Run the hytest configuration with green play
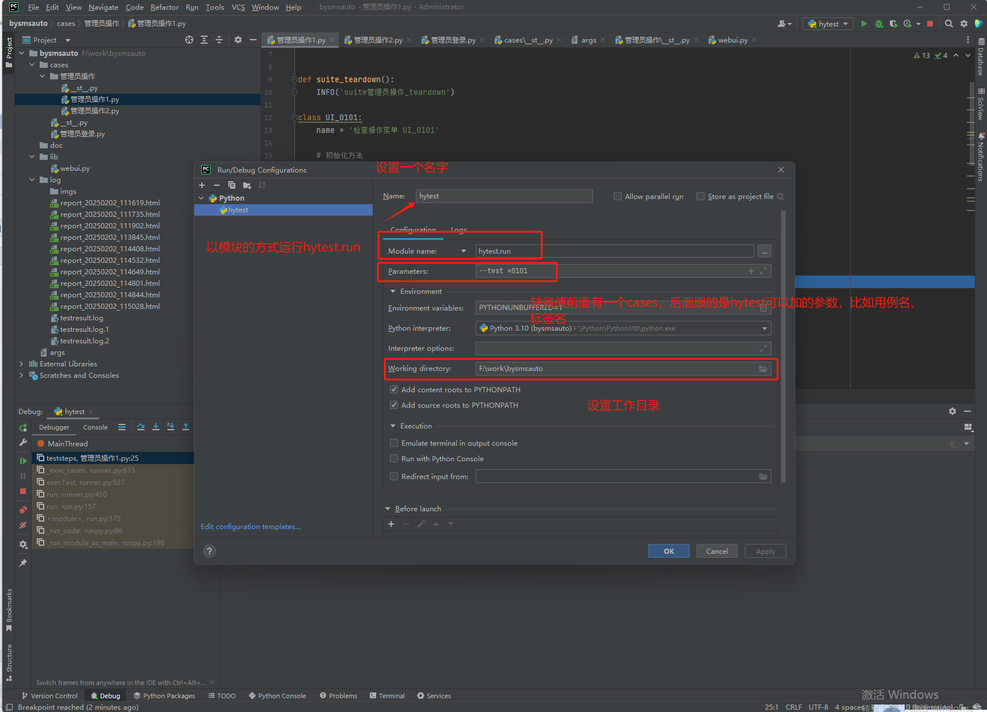The width and height of the screenshot is (987, 712). pos(864,24)
